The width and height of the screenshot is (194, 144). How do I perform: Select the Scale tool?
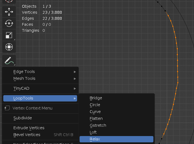point(9,35)
